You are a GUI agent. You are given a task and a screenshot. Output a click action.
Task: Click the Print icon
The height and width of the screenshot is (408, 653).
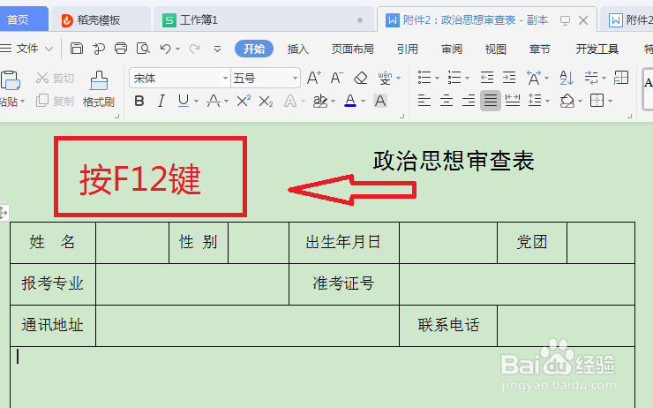[x=121, y=49]
